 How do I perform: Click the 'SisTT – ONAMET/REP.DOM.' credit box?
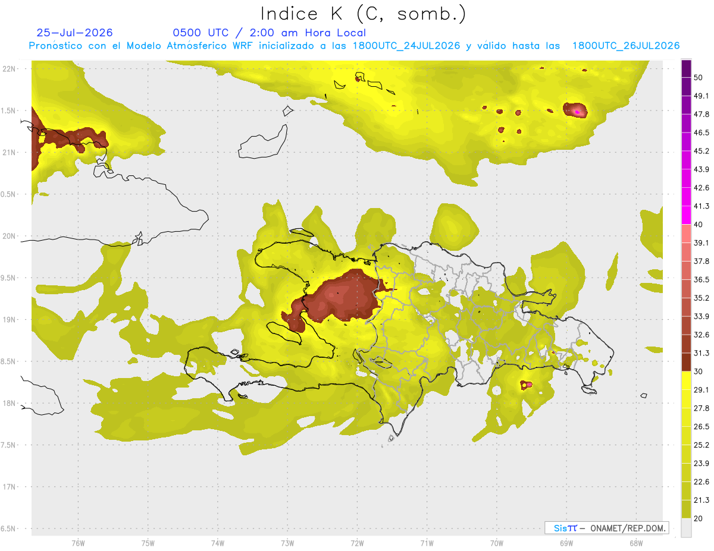(x=607, y=528)
